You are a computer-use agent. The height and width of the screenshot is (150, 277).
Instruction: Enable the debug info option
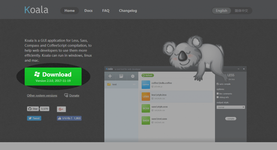click(218, 97)
